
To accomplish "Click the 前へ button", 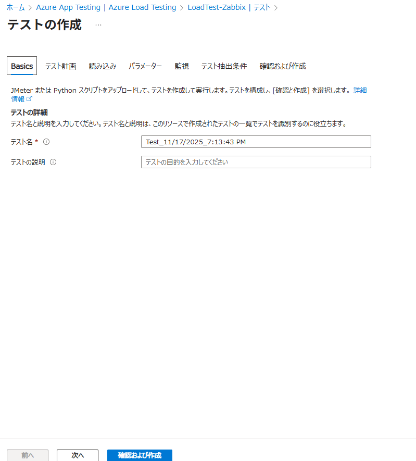I will pyautogui.click(x=28, y=455).
